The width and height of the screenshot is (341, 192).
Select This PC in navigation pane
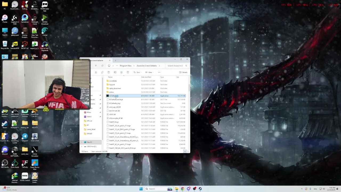90,142
